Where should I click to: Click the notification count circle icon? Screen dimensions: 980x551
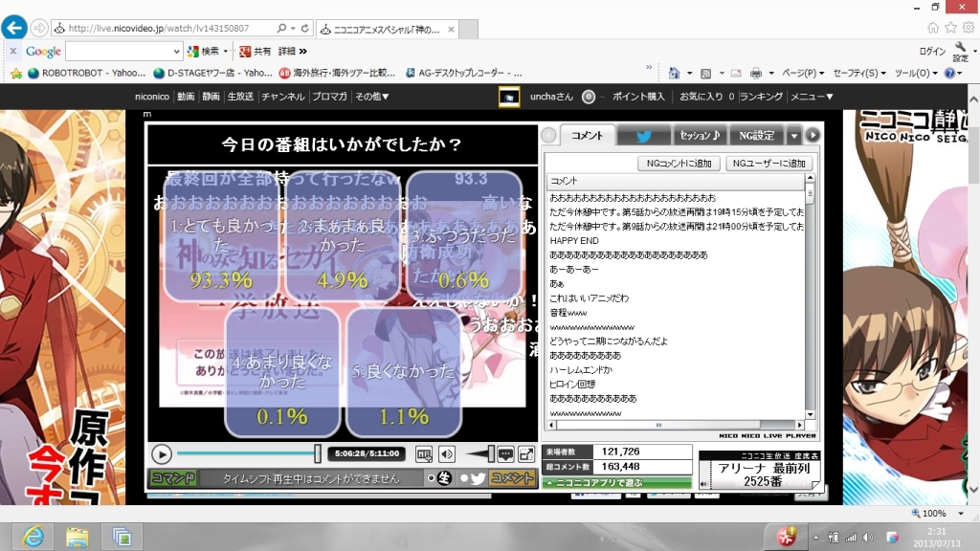tap(589, 97)
